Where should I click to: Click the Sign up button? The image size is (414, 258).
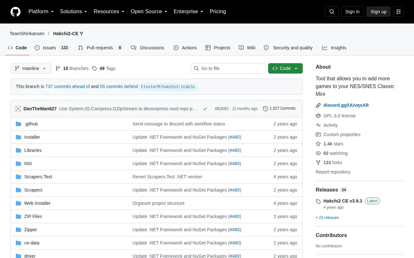click(378, 12)
